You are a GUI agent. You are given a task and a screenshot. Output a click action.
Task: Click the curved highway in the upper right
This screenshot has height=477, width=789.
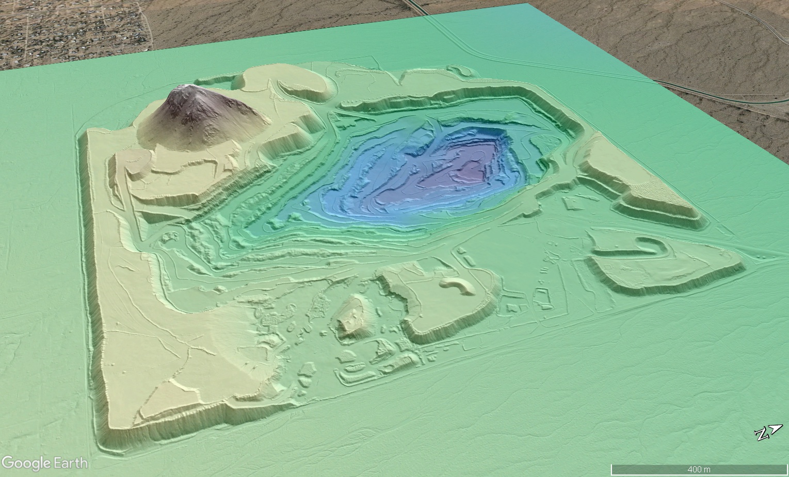coord(722,95)
